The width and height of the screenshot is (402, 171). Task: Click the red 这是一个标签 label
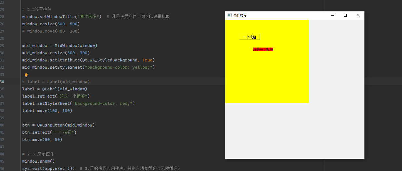pos(263,49)
